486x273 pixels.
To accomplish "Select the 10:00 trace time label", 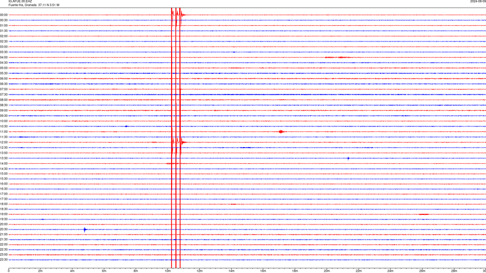I will pos(4,121).
